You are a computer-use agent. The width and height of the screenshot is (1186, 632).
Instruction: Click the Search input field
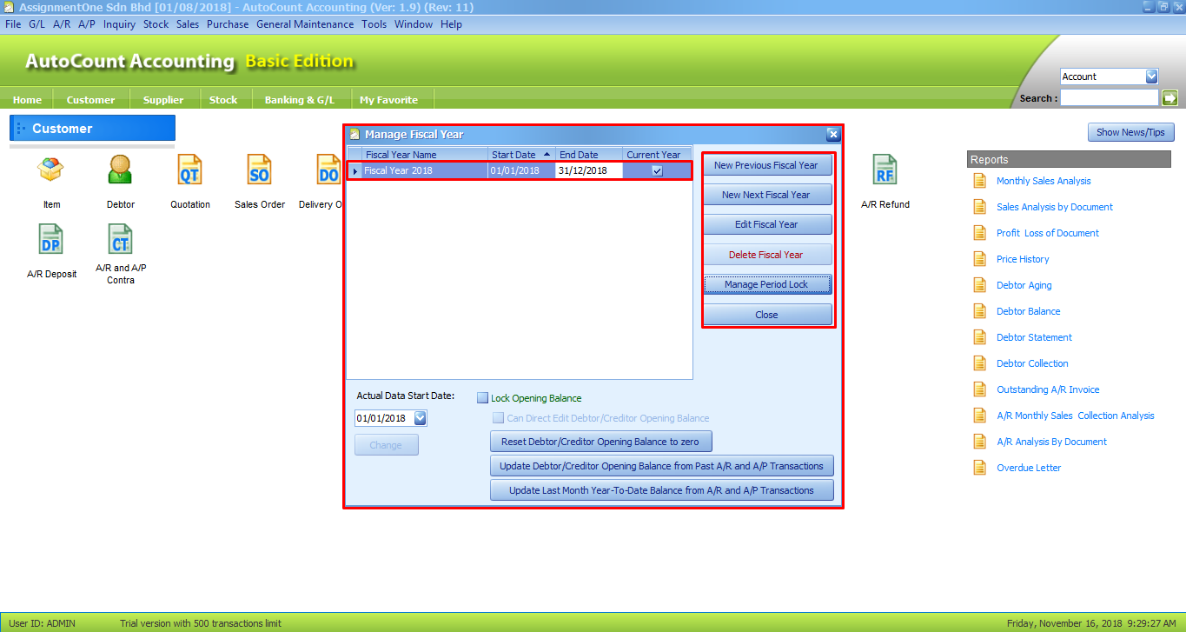click(1110, 98)
